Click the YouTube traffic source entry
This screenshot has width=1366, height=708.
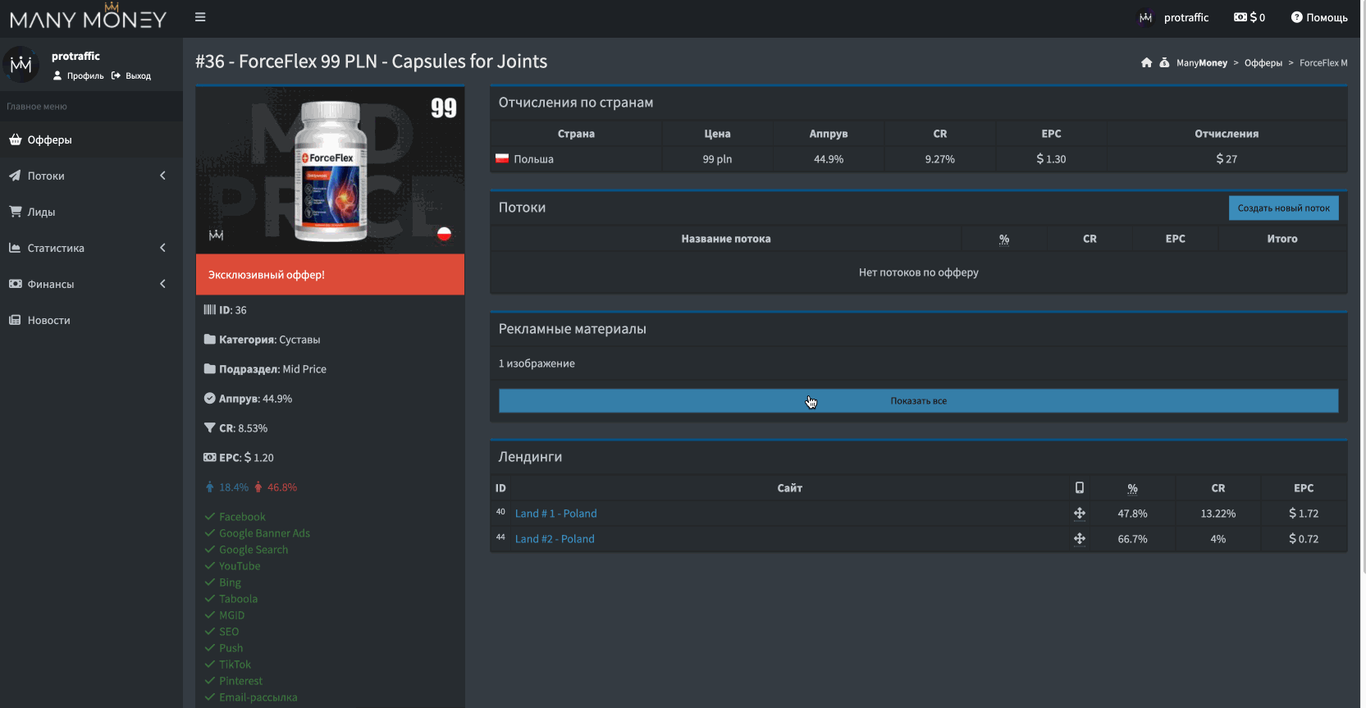click(x=240, y=566)
